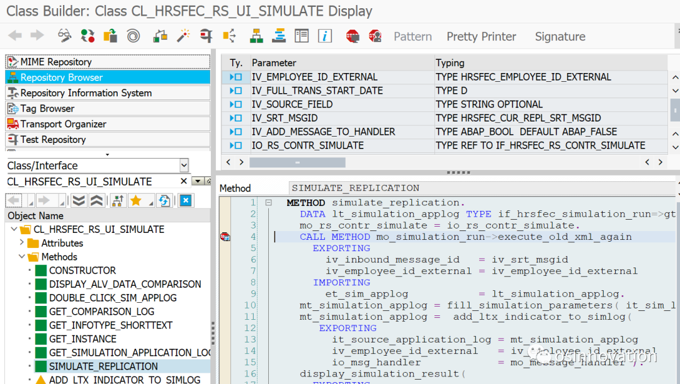Open the GET_INFOTYPE_SHORTTEXT method
The height and width of the screenshot is (384, 680).
[x=111, y=325]
